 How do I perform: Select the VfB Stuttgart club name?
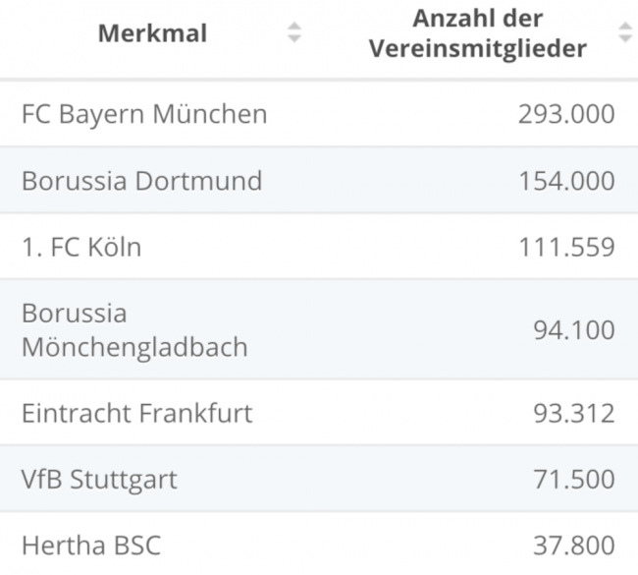point(99,480)
